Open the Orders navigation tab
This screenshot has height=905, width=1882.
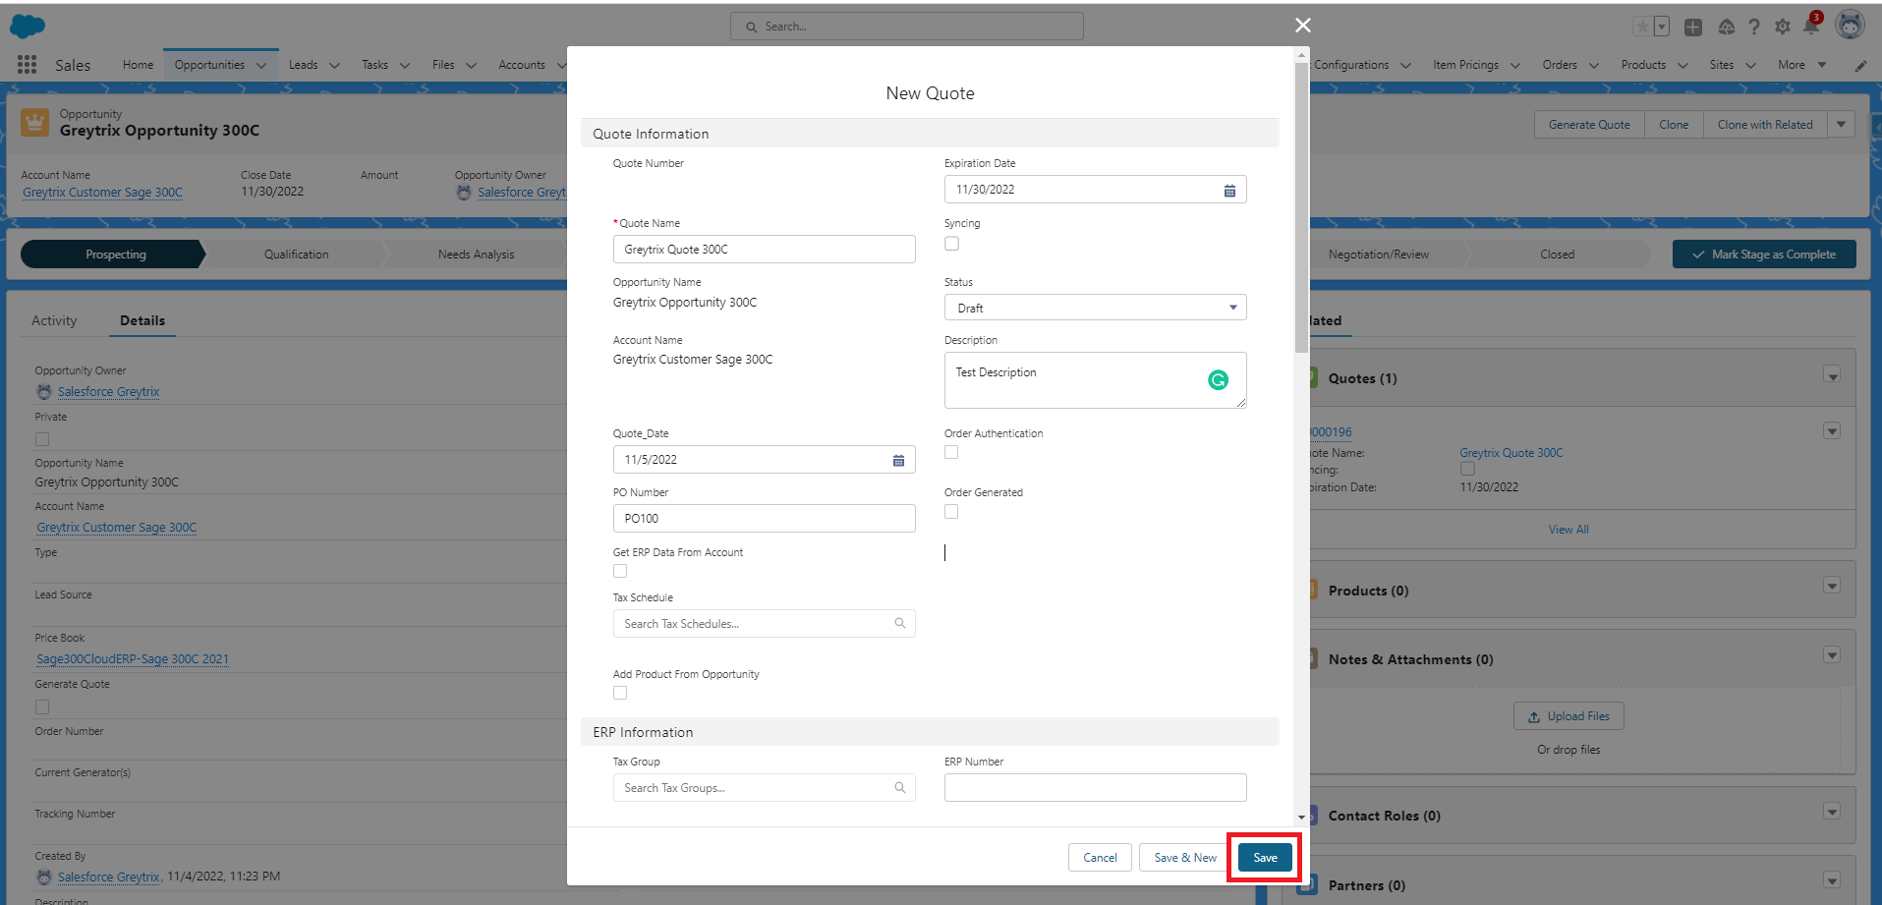(x=1560, y=65)
